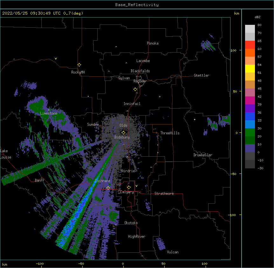Click the Sundre label
The height and width of the screenshot is (268, 274).
93,124
